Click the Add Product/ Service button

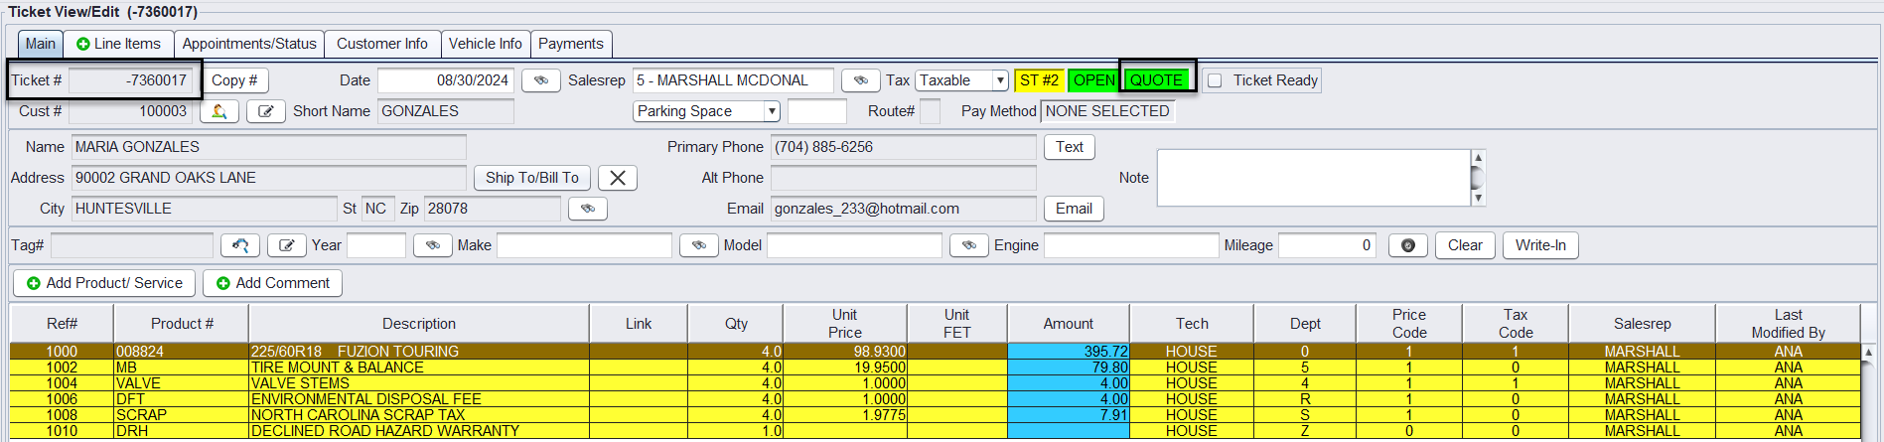point(104,283)
